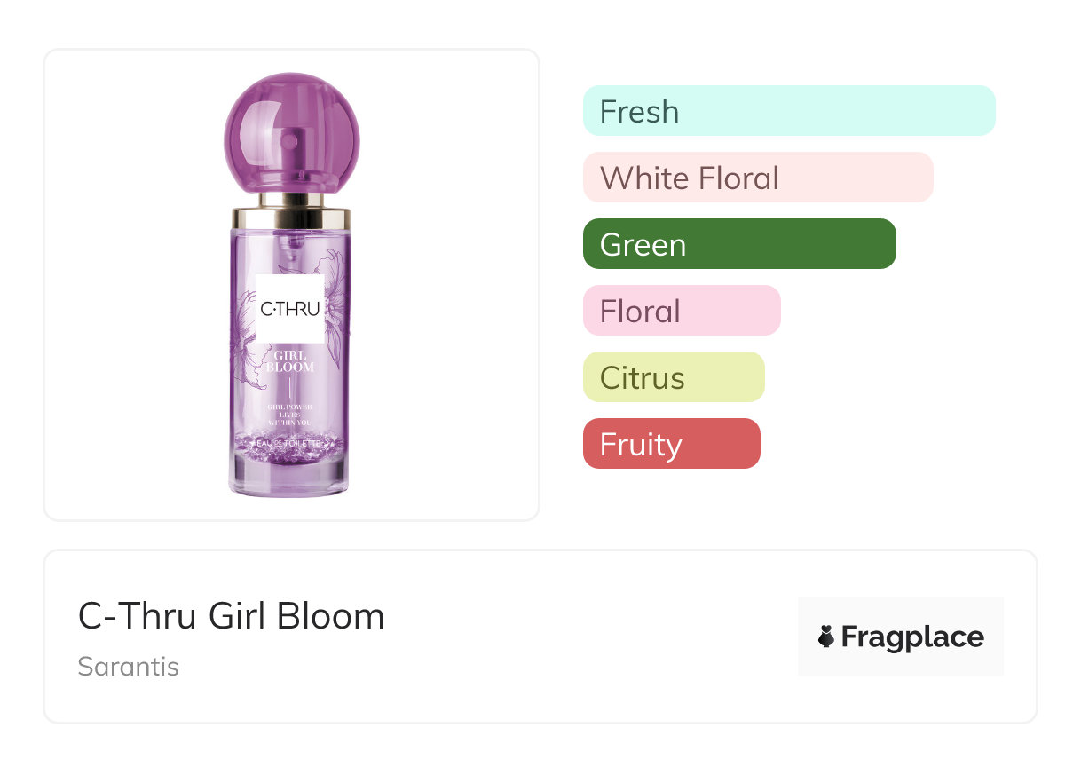1081x767 pixels.
Task: Select the pink Floral accord bar
Action: click(x=682, y=311)
